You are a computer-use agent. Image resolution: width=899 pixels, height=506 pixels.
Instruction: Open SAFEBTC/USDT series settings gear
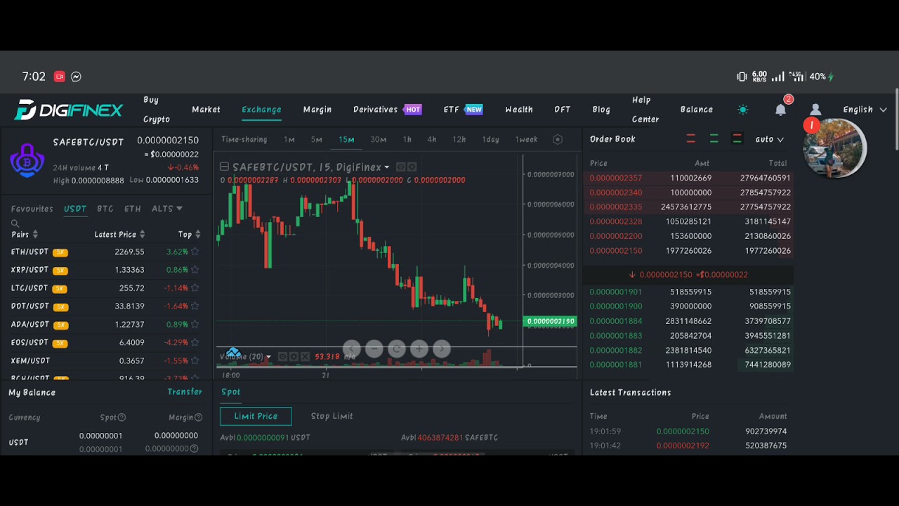412,167
